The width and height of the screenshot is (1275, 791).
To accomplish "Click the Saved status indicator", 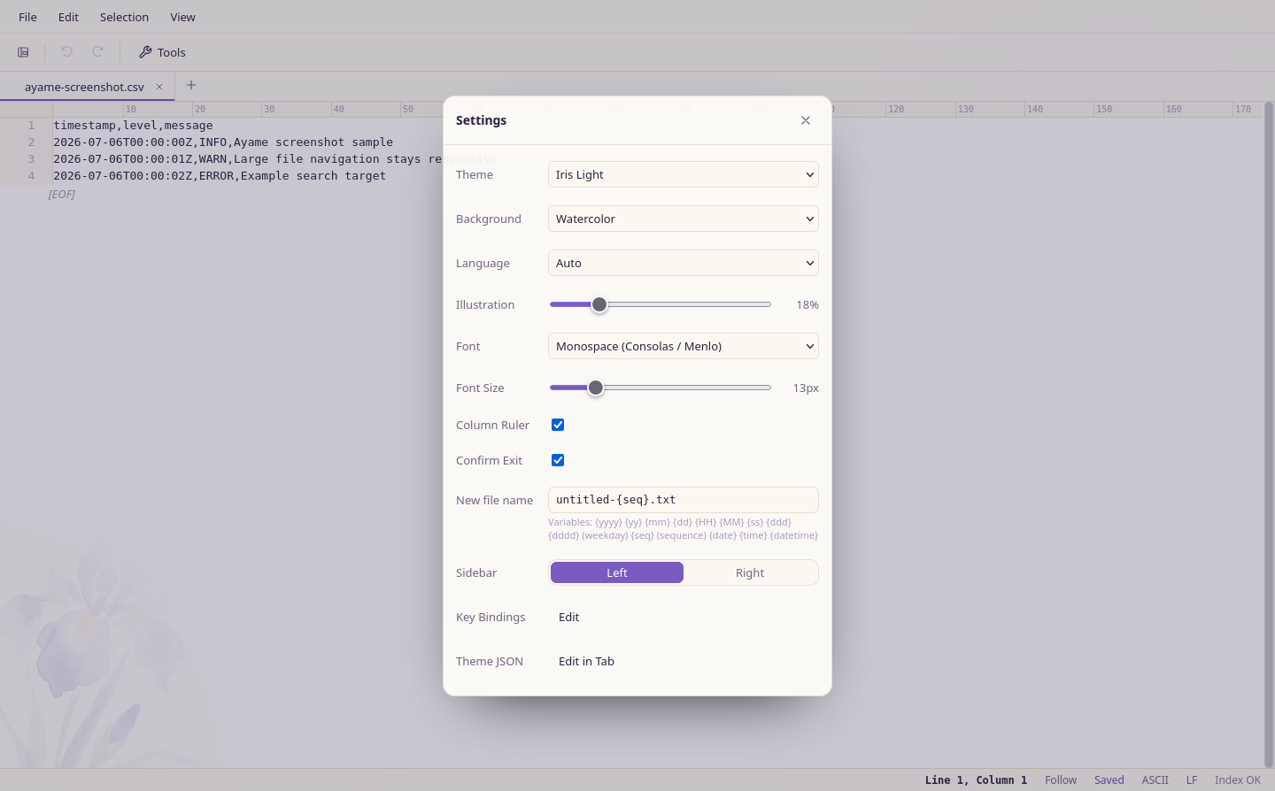I will tap(1109, 779).
